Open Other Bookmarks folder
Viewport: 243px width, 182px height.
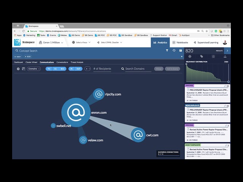pyautogui.click(x=220, y=35)
